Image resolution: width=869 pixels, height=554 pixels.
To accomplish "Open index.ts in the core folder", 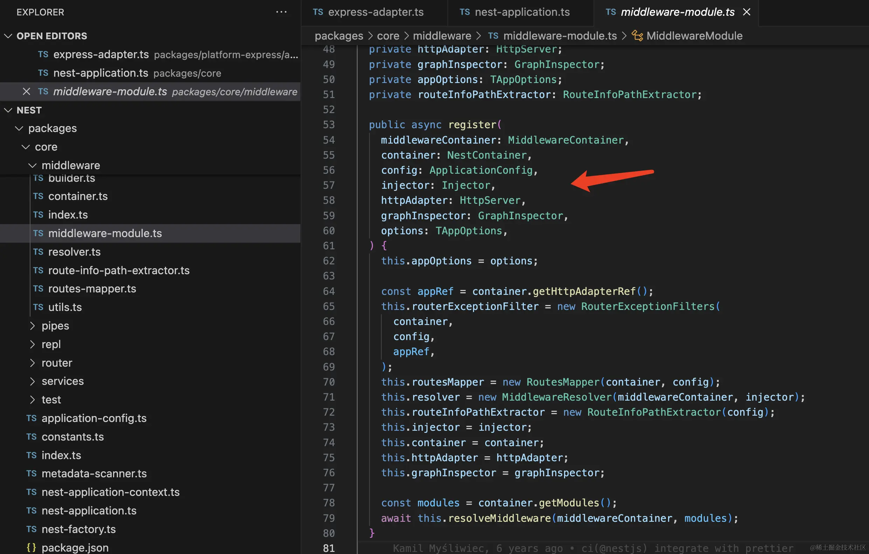I will (150, 455).
